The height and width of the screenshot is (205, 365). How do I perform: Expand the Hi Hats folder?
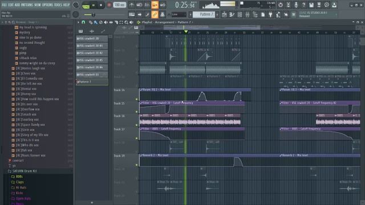pos(21,187)
